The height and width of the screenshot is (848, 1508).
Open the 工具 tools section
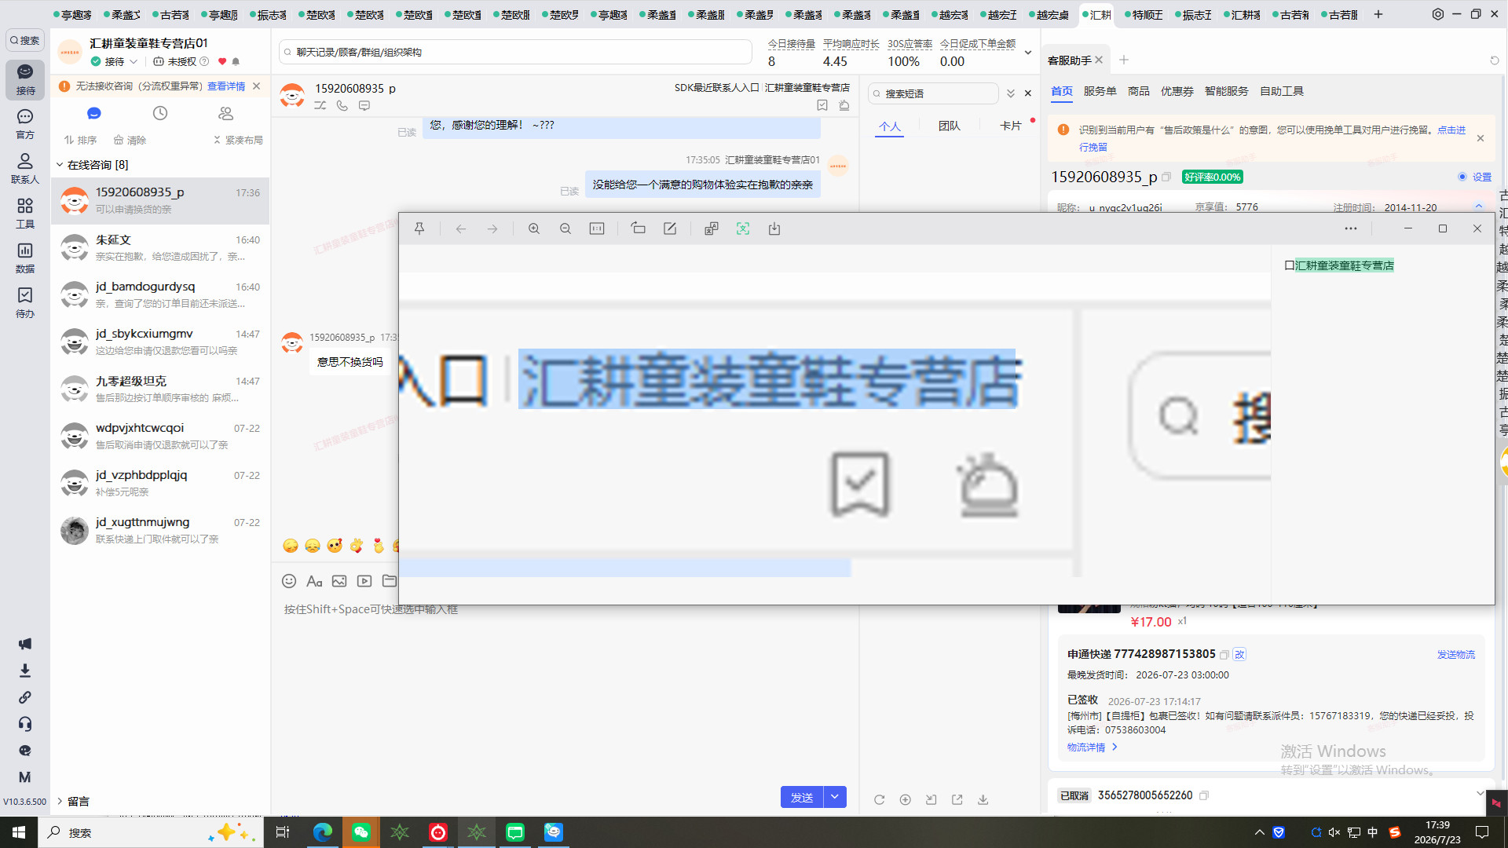point(25,213)
